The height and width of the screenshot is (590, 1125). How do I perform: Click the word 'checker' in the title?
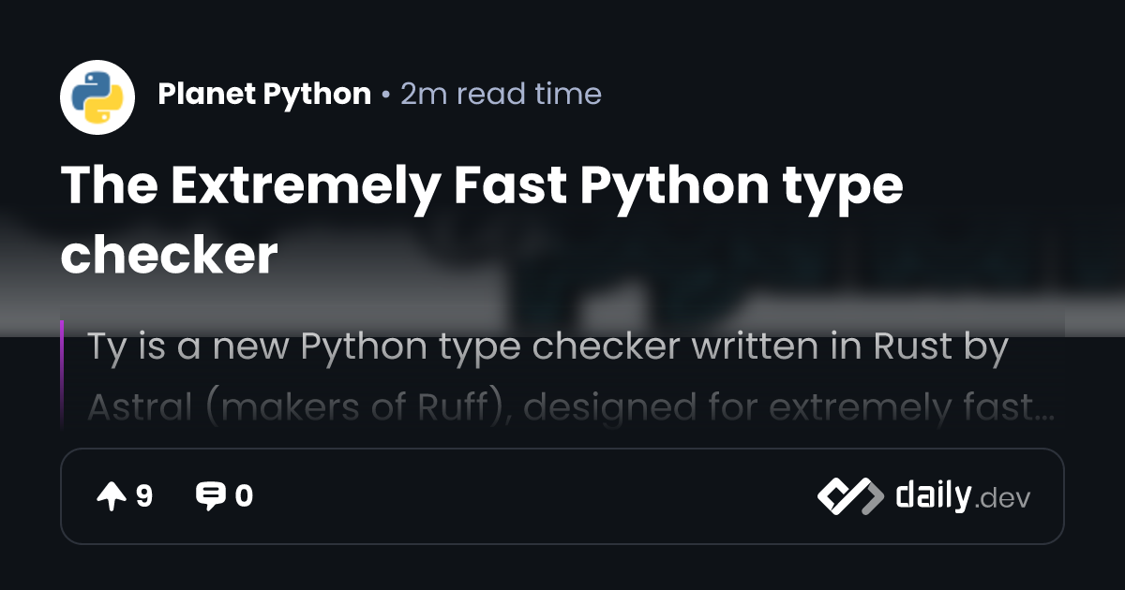click(x=169, y=255)
